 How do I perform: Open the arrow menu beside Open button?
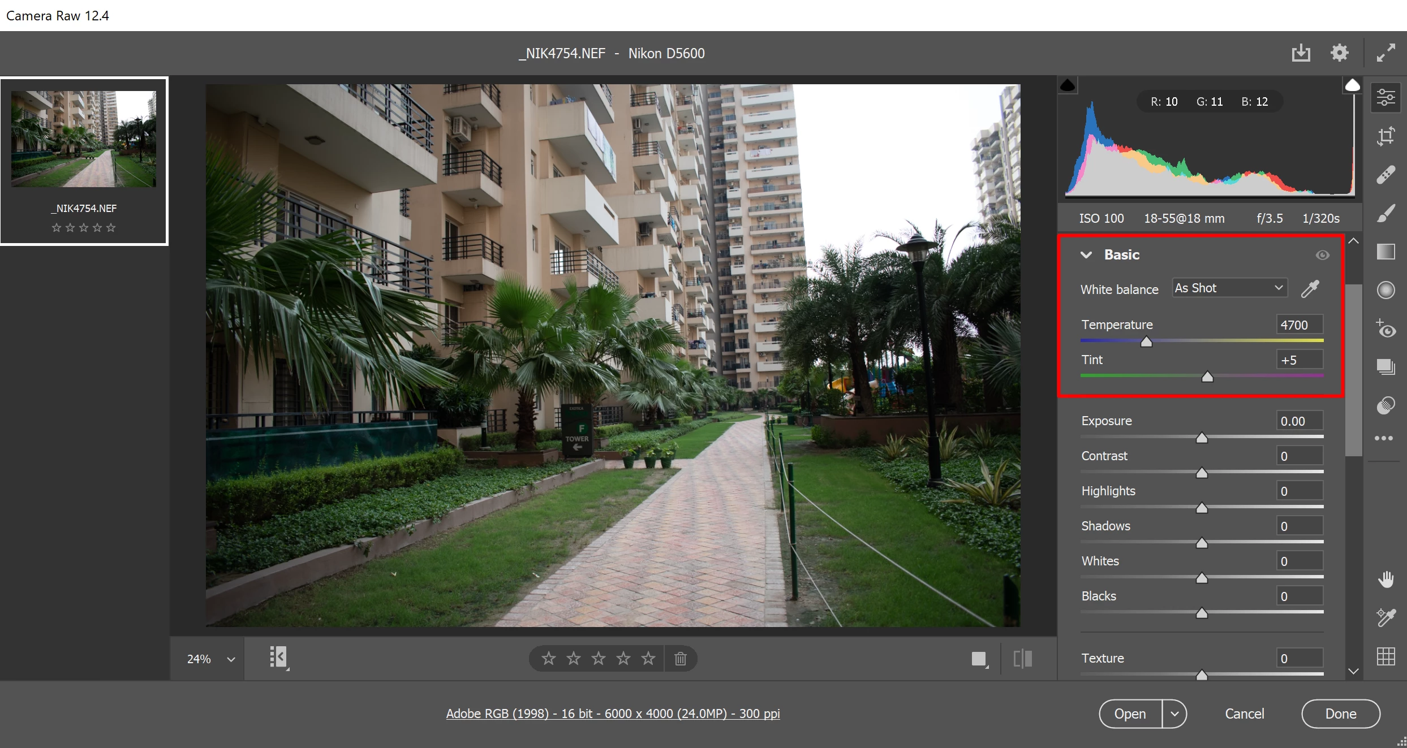point(1174,714)
